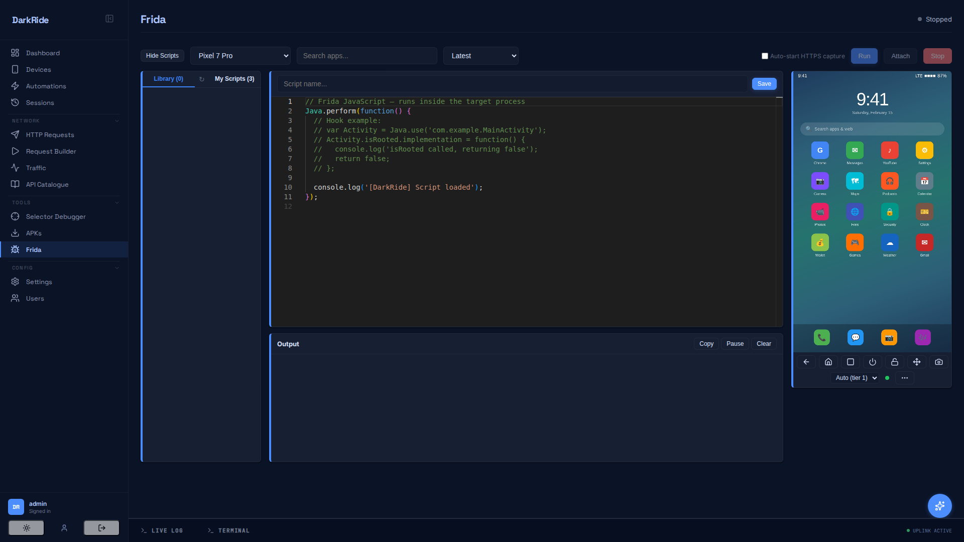Tap the green phone dialer dock icon
The width and height of the screenshot is (964, 542).
click(822, 337)
